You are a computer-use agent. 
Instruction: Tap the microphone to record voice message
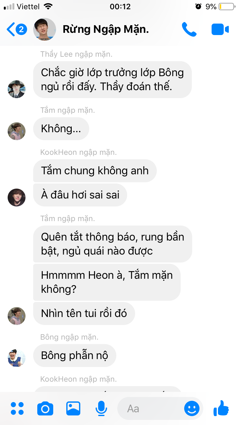pos(101,408)
